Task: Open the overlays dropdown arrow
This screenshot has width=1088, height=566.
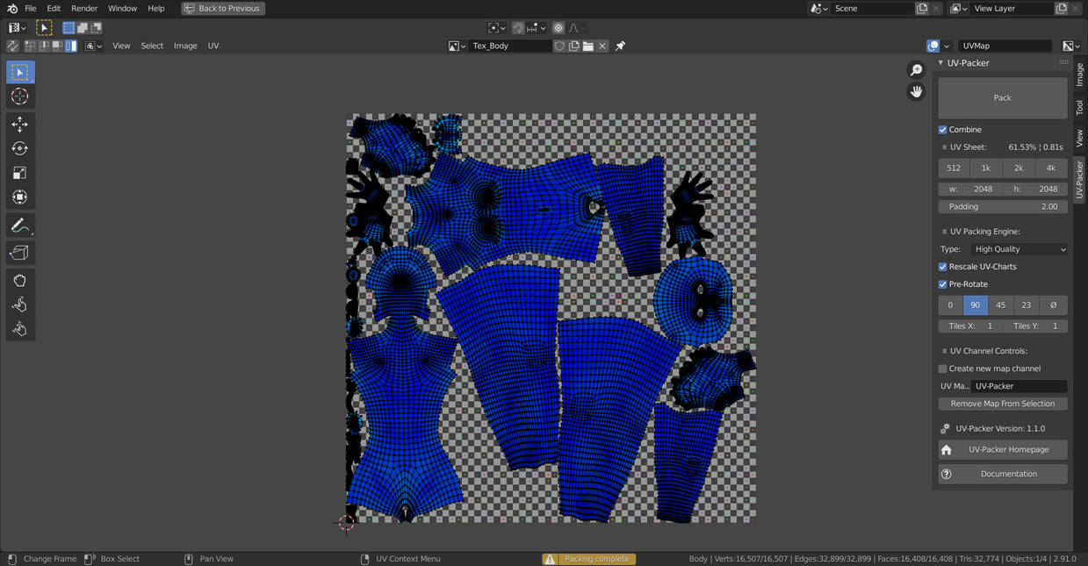Action: point(947,46)
